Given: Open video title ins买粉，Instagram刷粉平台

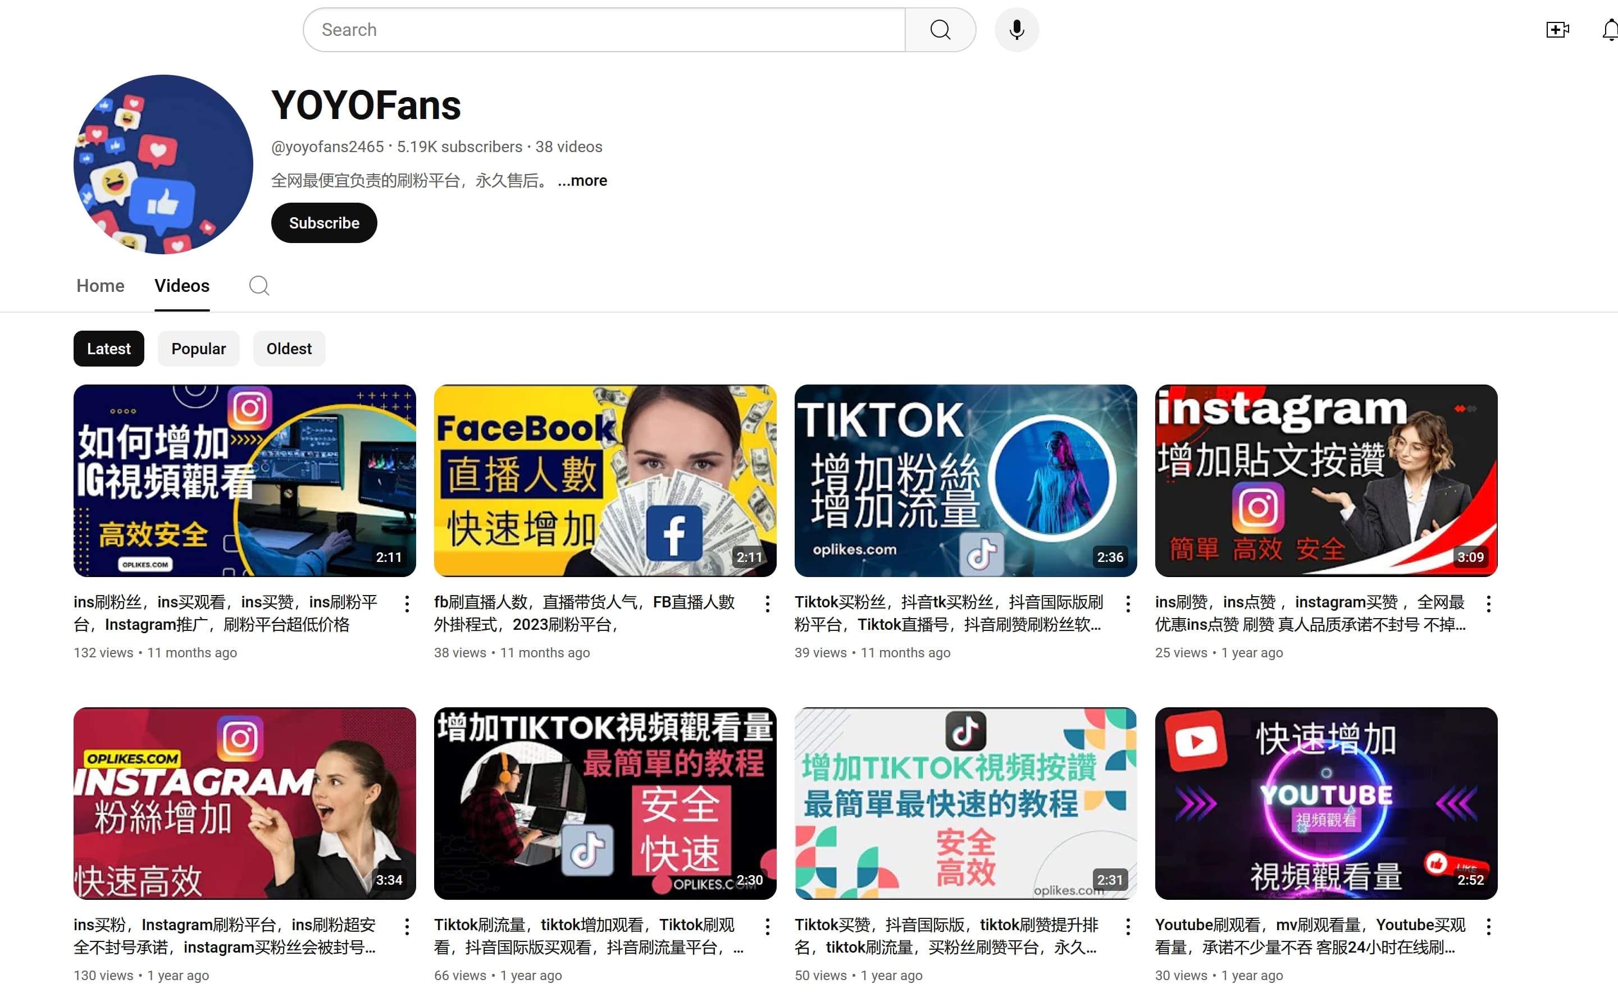Looking at the screenshot, I should 225,936.
